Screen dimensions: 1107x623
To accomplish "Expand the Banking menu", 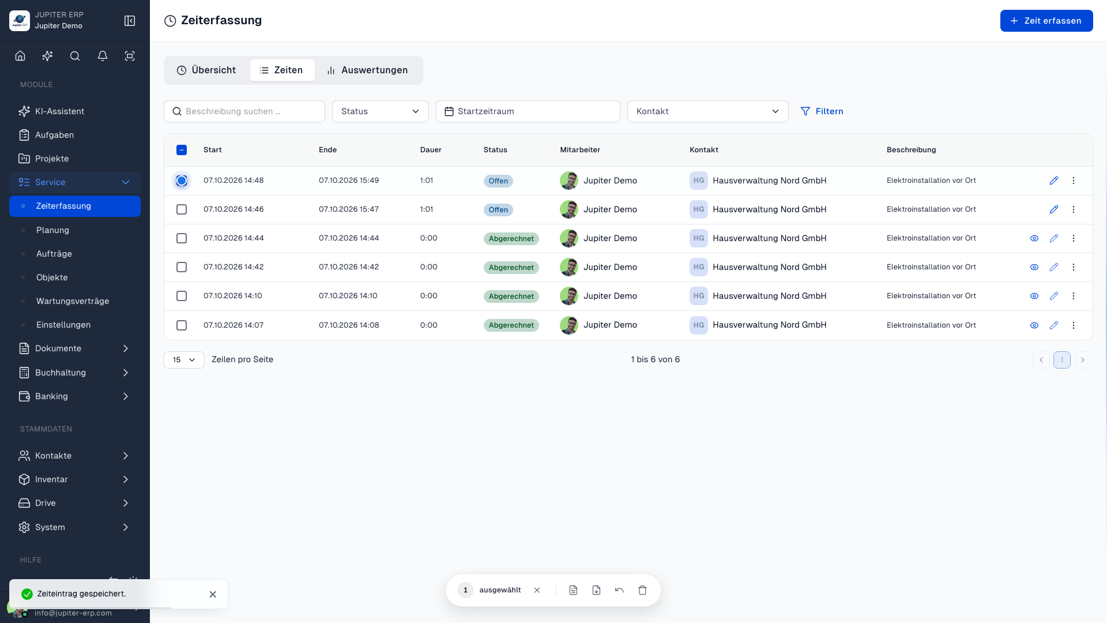I will 75,396.
